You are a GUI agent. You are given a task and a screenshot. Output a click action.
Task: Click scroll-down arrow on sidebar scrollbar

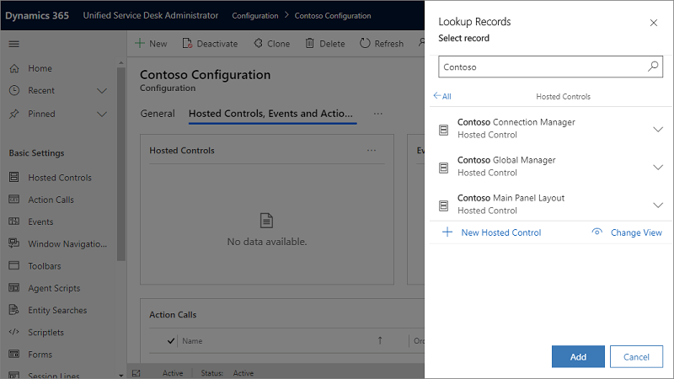(x=121, y=375)
